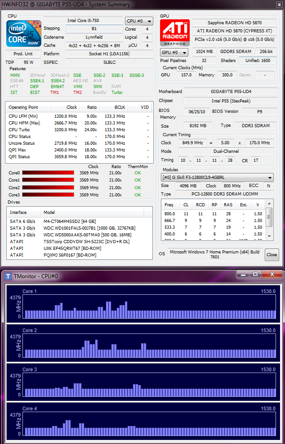Click the Core1 usage bar
This screenshot has height=444, width=285.
48,180
